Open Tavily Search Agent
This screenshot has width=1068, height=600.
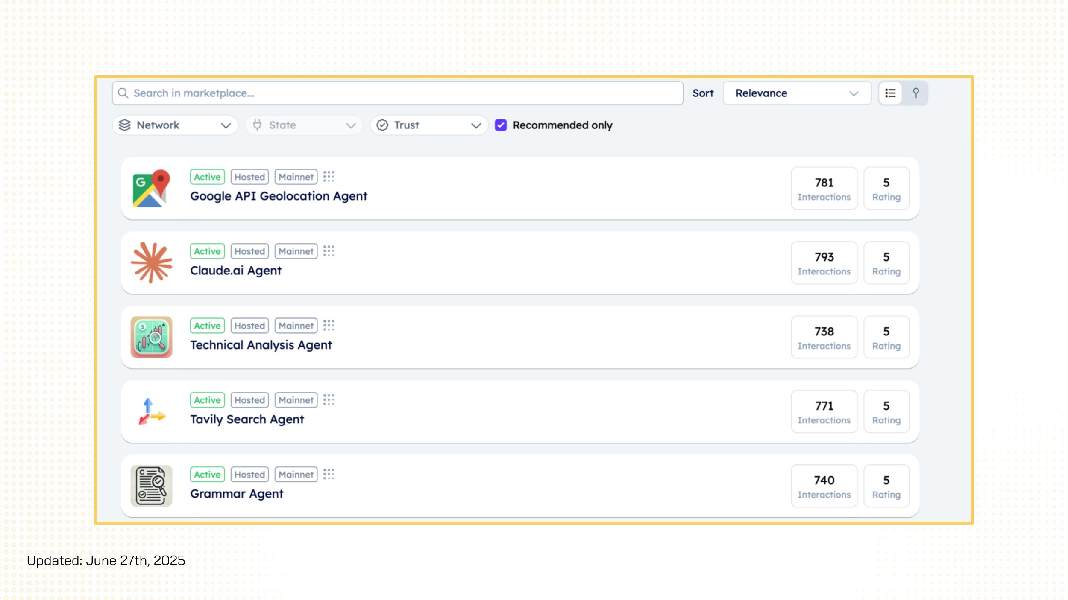click(x=247, y=419)
